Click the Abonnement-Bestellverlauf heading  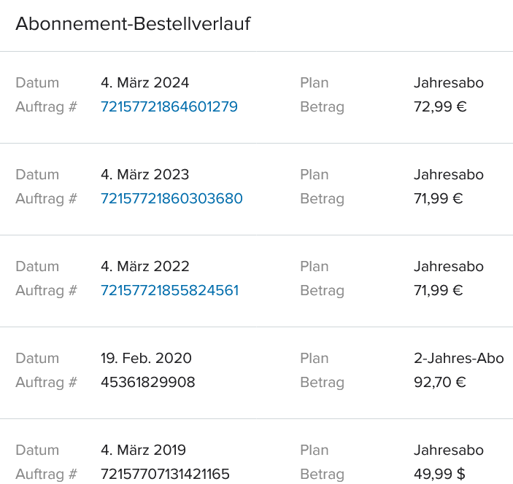(133, 24)
